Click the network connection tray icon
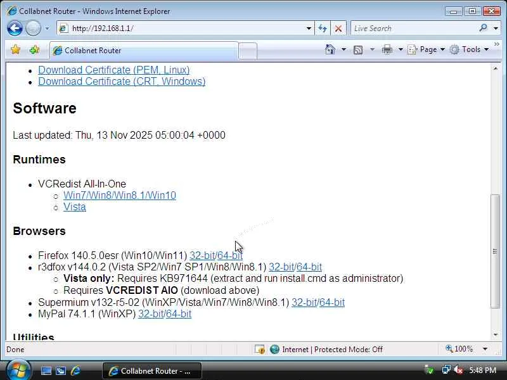Screen dimensions: 507x380 [x=446, y=369]
